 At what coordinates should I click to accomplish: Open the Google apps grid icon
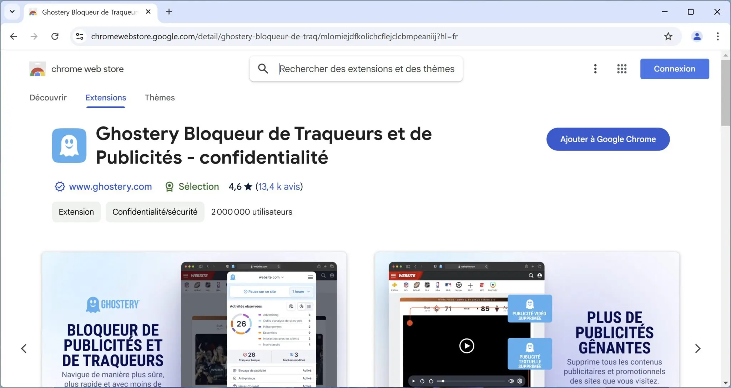(621, 69)
